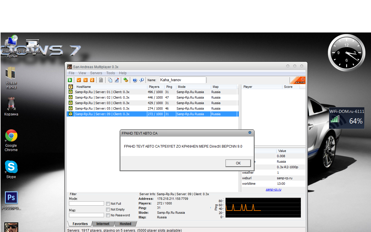371x232 pixels.
Task: Click the Name input field
Action: [x=182, y=80]
